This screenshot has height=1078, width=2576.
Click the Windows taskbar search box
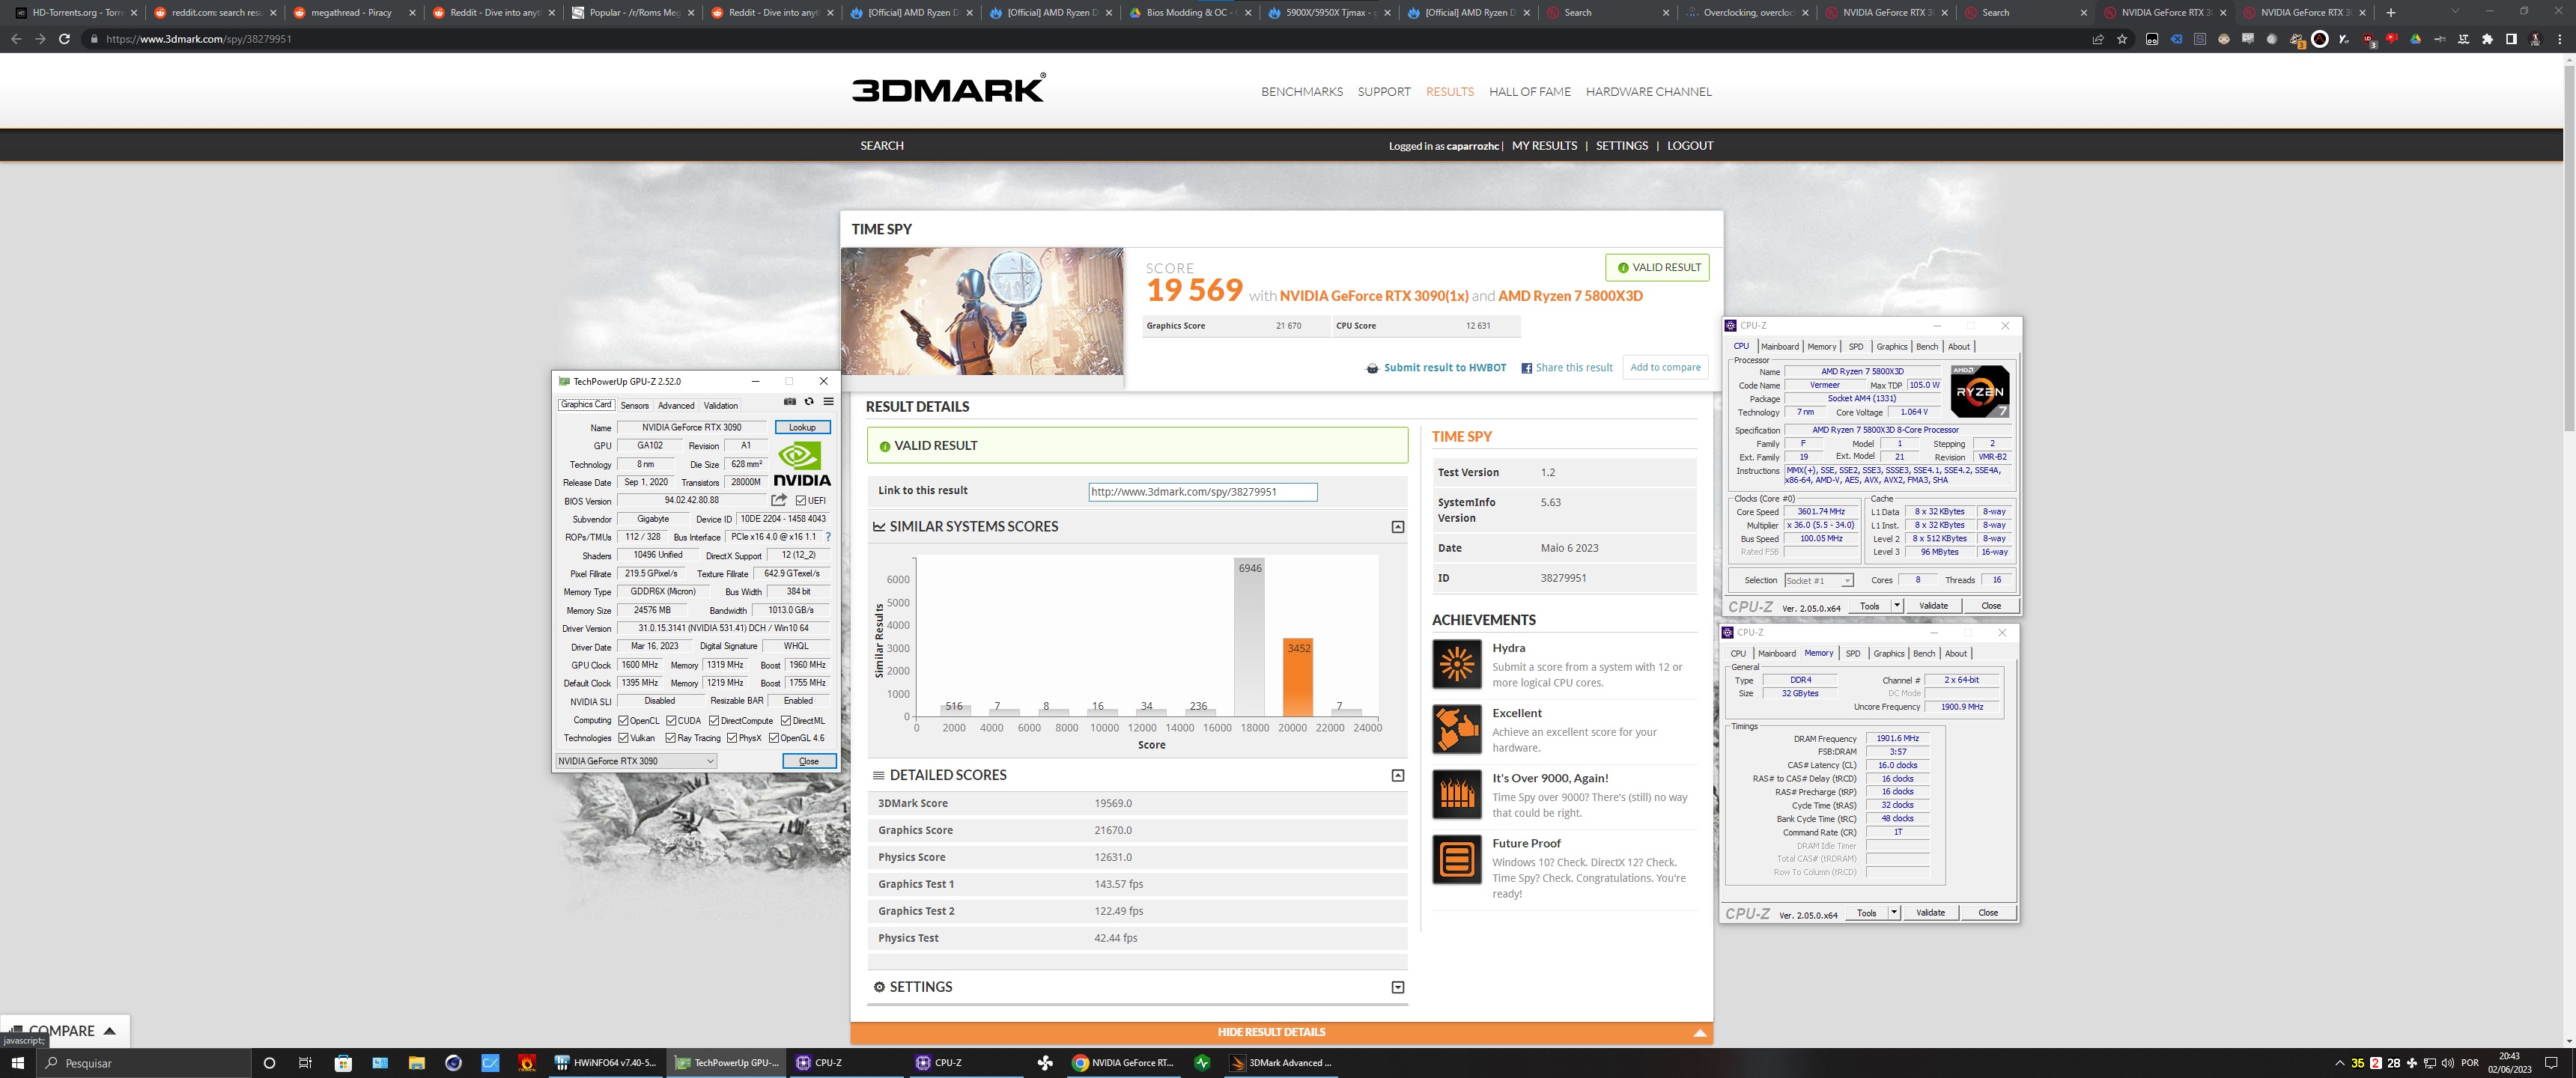pyautogui.click(x=142, y=1063)
